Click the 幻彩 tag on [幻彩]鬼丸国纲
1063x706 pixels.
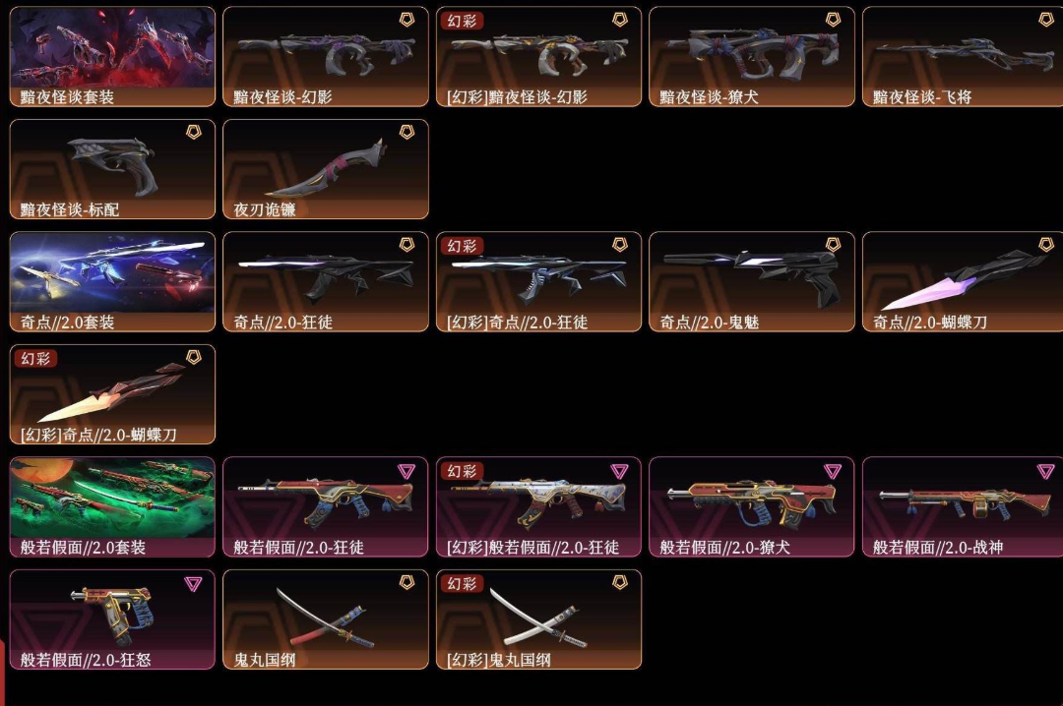(x=462, y=583)
